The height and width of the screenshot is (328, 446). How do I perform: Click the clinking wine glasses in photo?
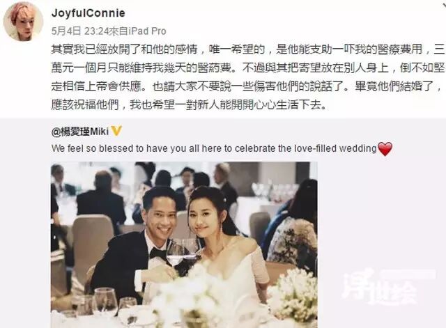coord(182,251)
